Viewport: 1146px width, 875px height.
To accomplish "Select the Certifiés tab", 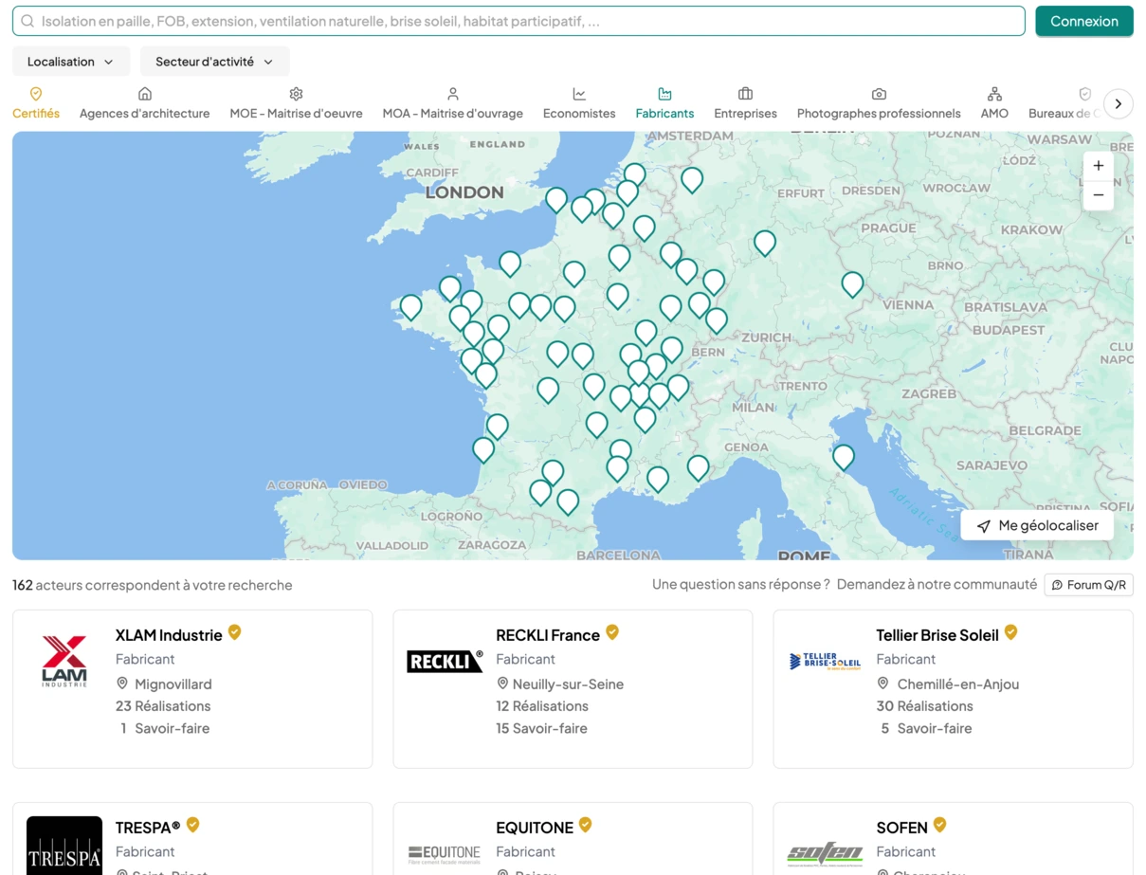I will pyautogui.click(x=36, y=103).
